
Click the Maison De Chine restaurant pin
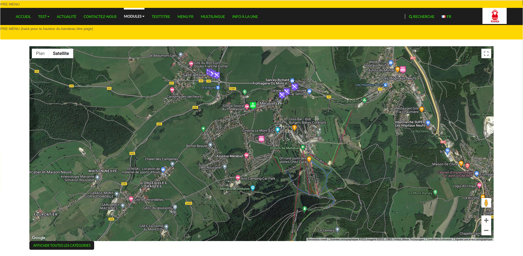[x=461, y=163]
